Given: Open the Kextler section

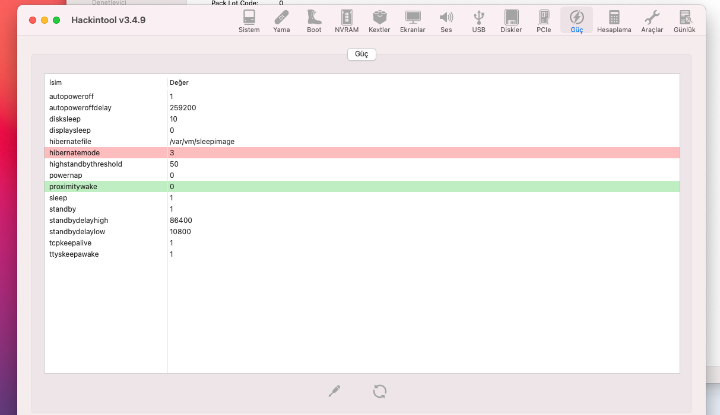Looking at the screenshot, I should click(379, 21).
